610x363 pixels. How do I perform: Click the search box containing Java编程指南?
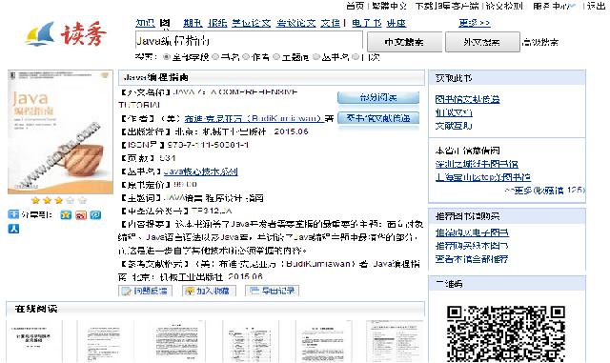click(x=249, y=41)
